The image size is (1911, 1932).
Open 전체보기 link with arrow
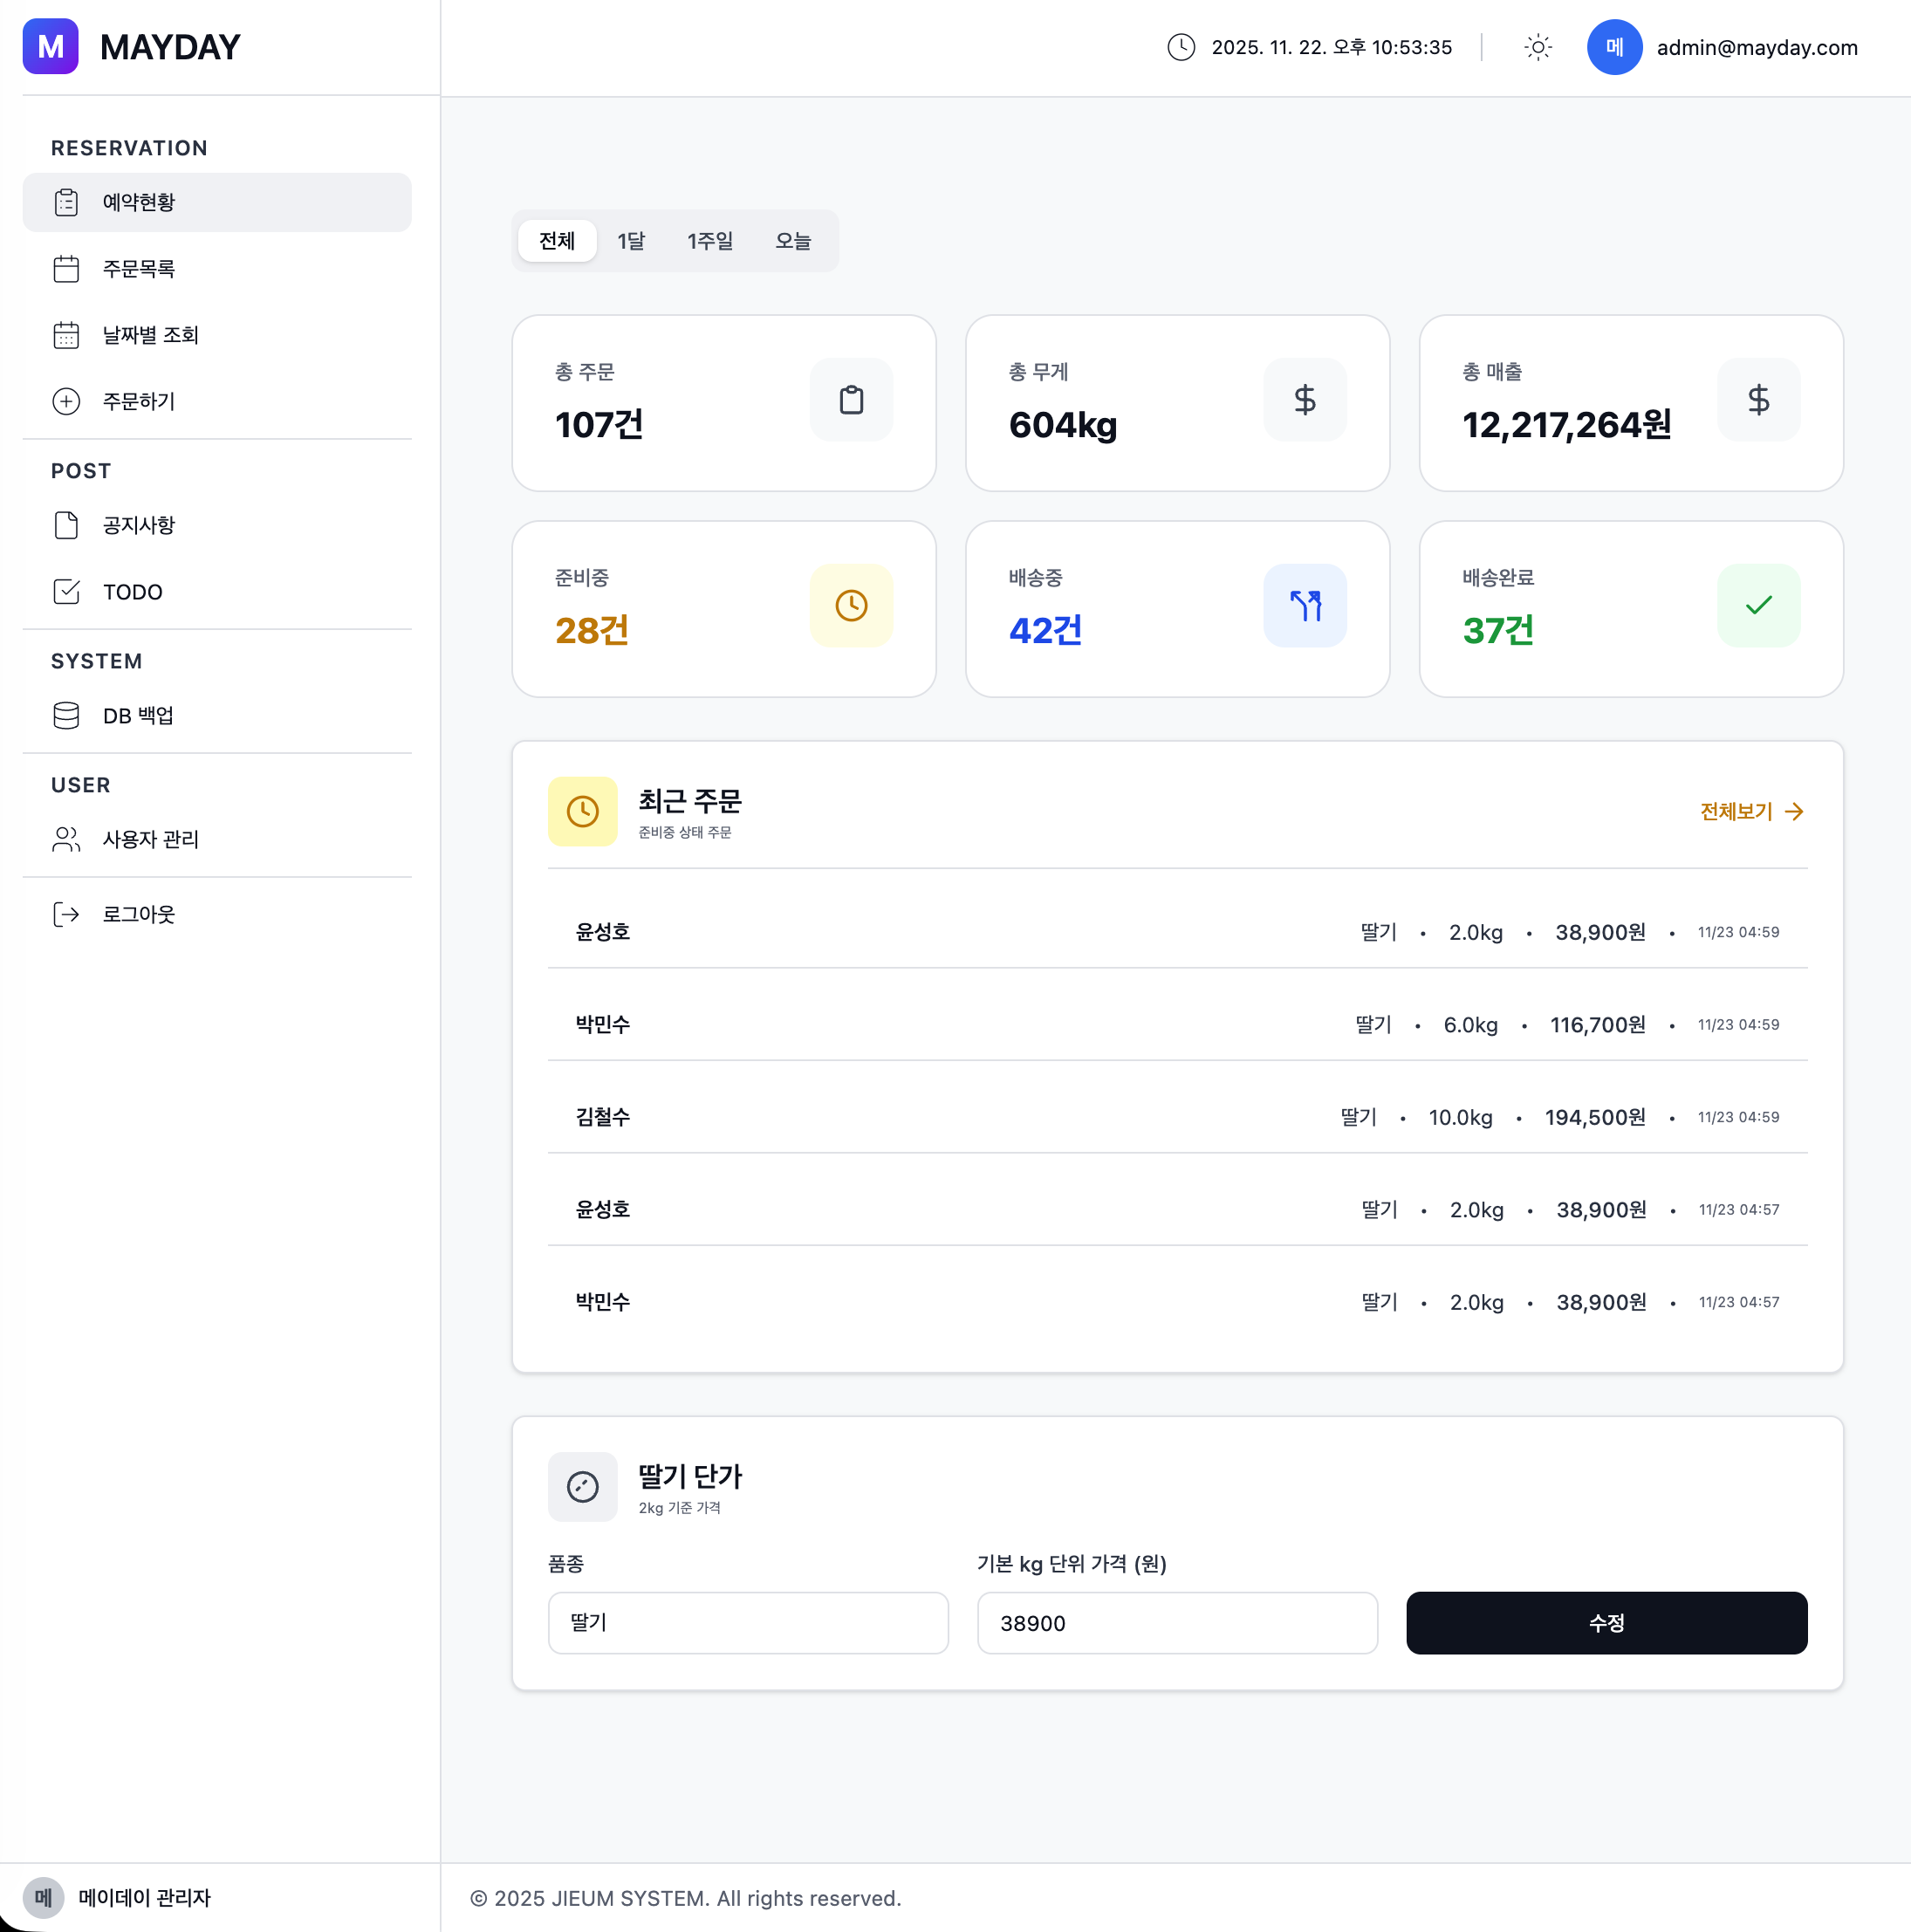[1751, 812]
